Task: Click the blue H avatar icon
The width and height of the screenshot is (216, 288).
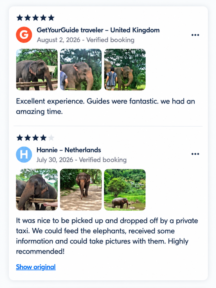Action: tap(24, 154)
